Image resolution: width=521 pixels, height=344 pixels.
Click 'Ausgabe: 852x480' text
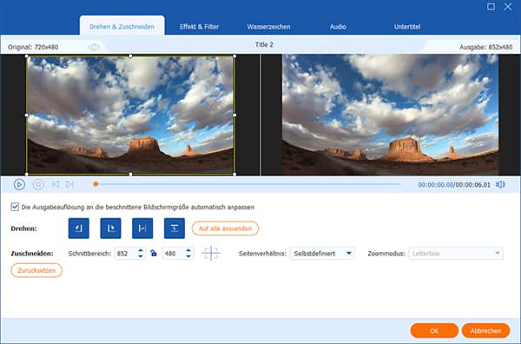click(485, 47)
